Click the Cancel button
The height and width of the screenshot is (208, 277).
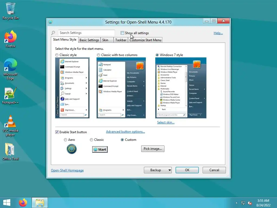pos(214,170)
